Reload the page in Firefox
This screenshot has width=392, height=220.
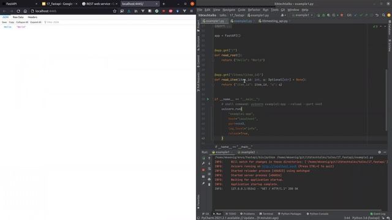tap(18, 11)
